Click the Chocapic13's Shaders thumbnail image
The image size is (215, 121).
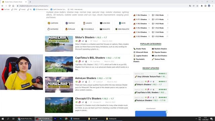59,105
